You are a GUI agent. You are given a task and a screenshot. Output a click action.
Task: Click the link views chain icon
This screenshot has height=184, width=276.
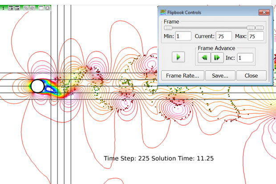coord(25,8)
